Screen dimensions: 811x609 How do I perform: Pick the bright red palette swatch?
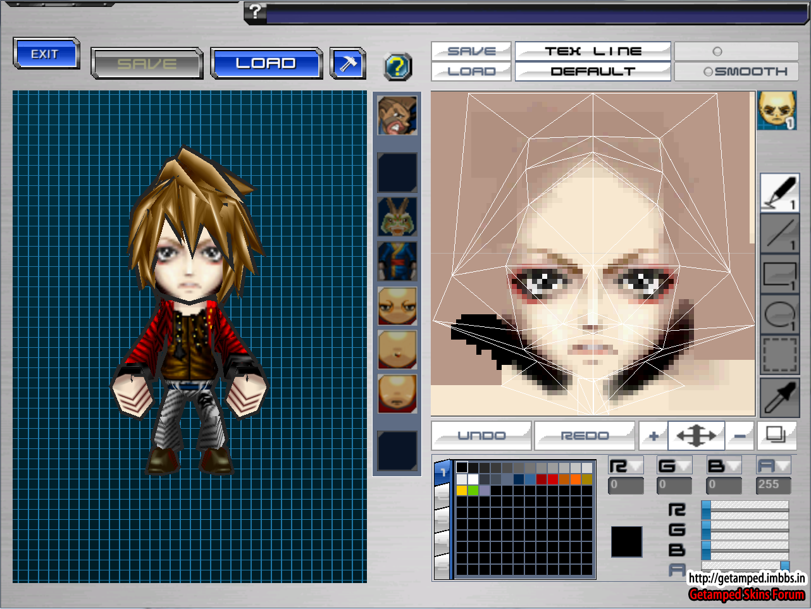coord(553,479)
